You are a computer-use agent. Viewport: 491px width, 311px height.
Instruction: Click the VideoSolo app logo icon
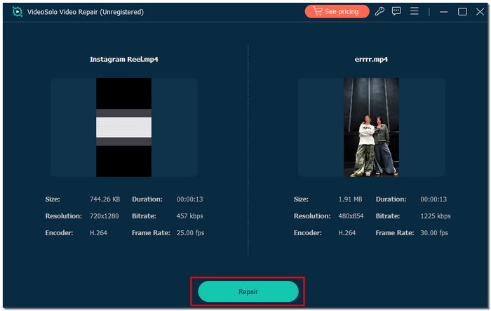tap(17, 12)
